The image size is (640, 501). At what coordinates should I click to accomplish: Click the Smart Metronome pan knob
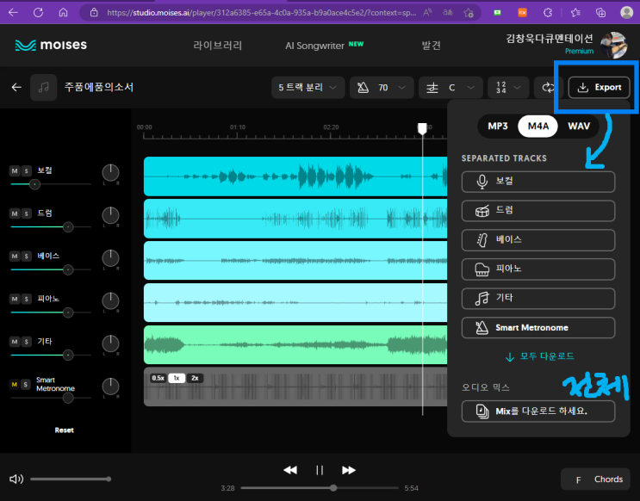(110, 387)
